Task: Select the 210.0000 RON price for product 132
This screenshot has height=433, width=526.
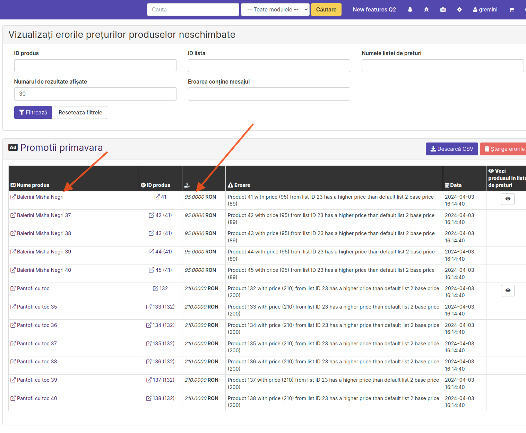Action: (x=201, y=288)
